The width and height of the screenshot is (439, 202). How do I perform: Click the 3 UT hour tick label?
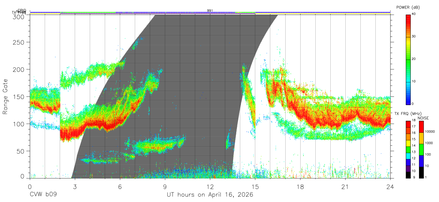[x=75, y=187]
